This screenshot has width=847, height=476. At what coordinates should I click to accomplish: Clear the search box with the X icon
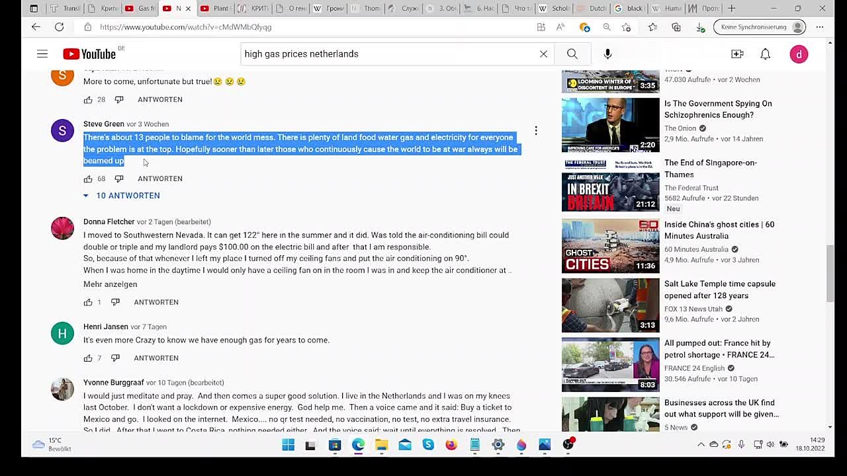point(543,54)
